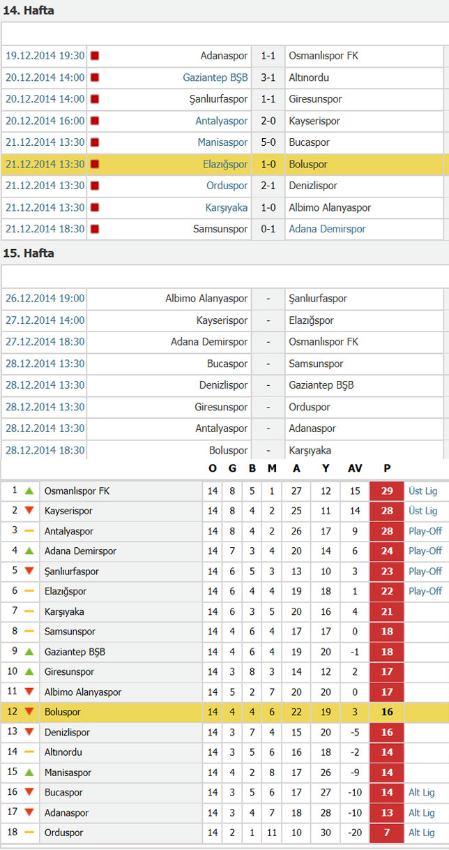Image resolution: width=449 pixels, height=850 pixels.
Task: Click the 1-0 score of Elazığspor–Boluspor
Action: coord(268,164)
